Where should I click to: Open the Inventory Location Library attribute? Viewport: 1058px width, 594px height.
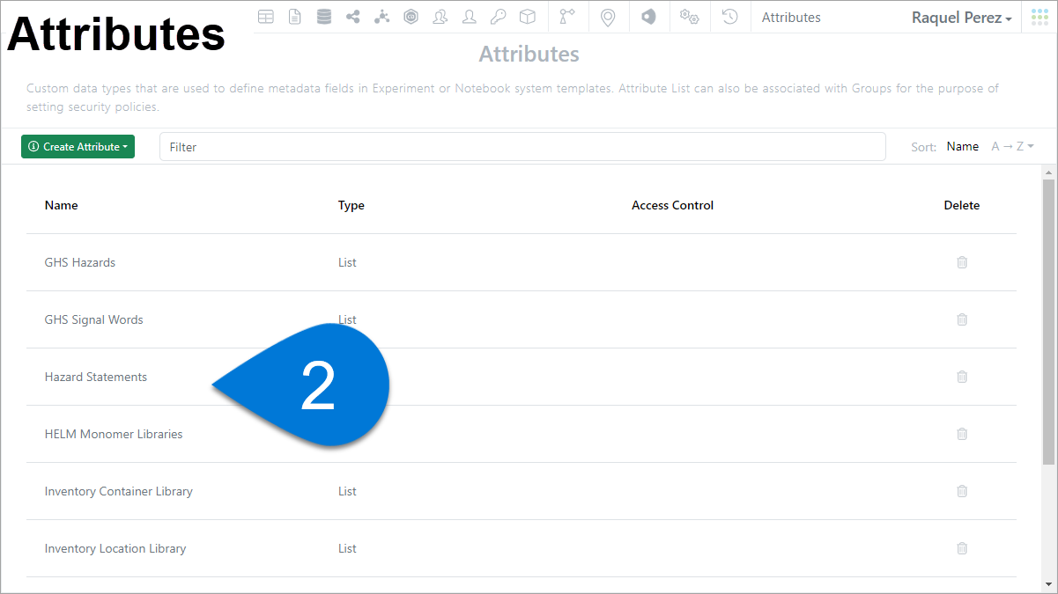click(115, 548)
